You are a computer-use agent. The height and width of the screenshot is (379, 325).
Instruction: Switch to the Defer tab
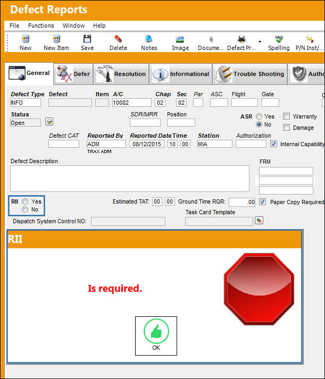(x=73, y=74)
